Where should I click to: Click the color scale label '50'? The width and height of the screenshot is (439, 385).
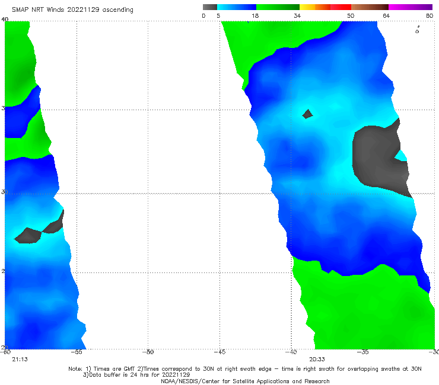(x=351, y=15)
